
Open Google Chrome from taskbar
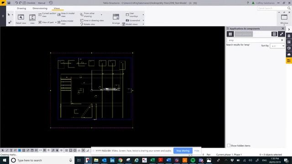120,160
